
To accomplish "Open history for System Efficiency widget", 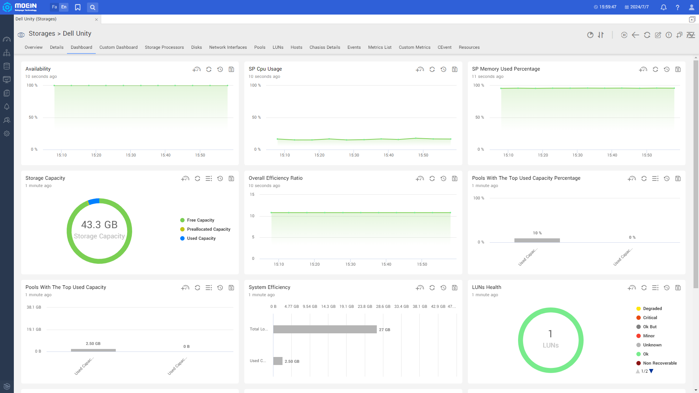I will pos(443,287).
